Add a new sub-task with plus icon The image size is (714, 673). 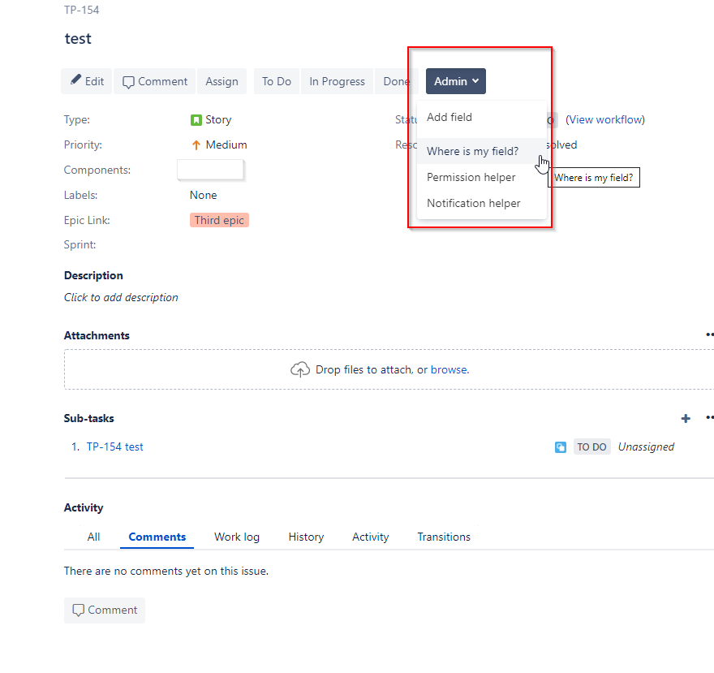tap(686, 418)
